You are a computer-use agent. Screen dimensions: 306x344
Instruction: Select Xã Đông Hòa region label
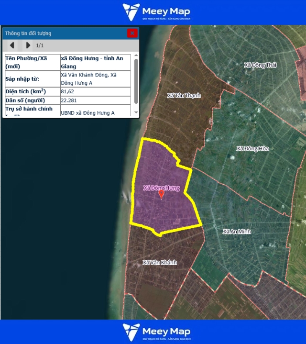tap(252, 149)
